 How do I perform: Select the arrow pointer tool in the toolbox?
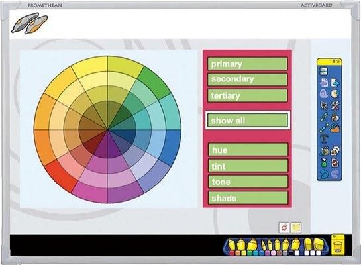tap(324, 105)
